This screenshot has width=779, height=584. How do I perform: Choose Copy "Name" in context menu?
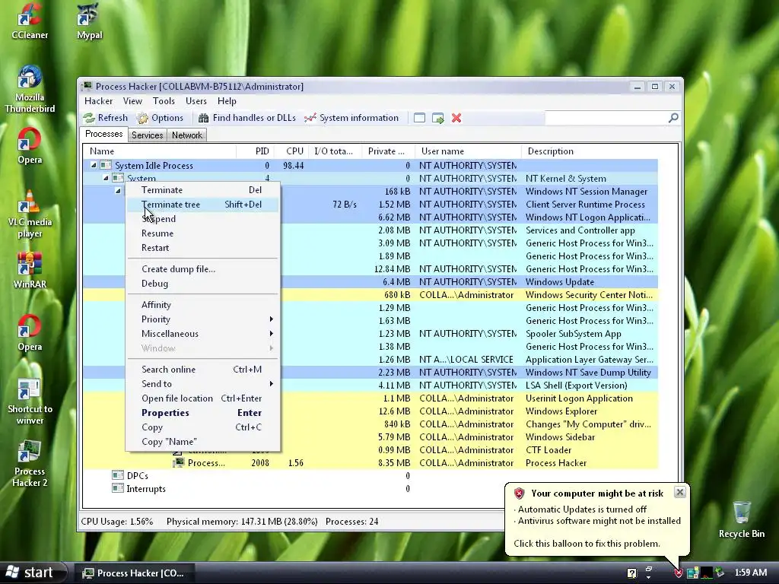(202, 442)
